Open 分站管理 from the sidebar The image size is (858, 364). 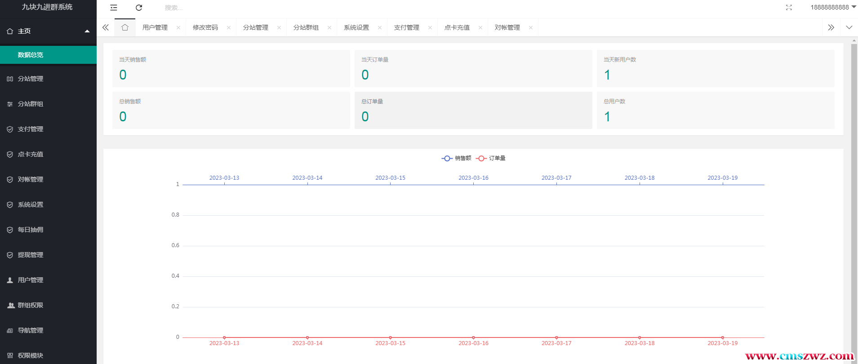(x=31, y=79)
